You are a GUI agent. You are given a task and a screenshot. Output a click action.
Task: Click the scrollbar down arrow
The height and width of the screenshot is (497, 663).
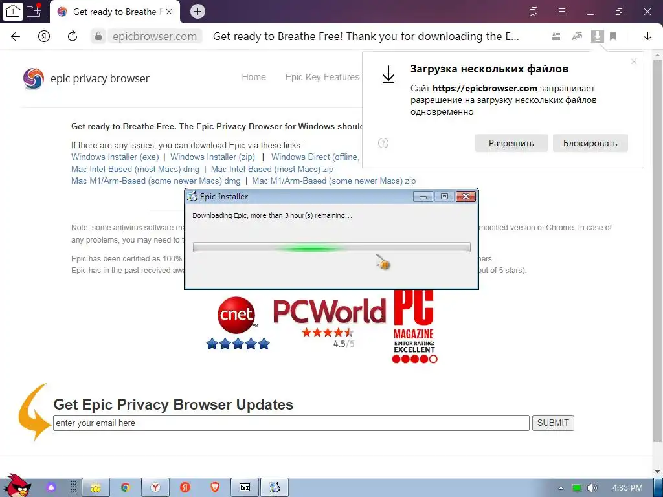coord(657,471)
